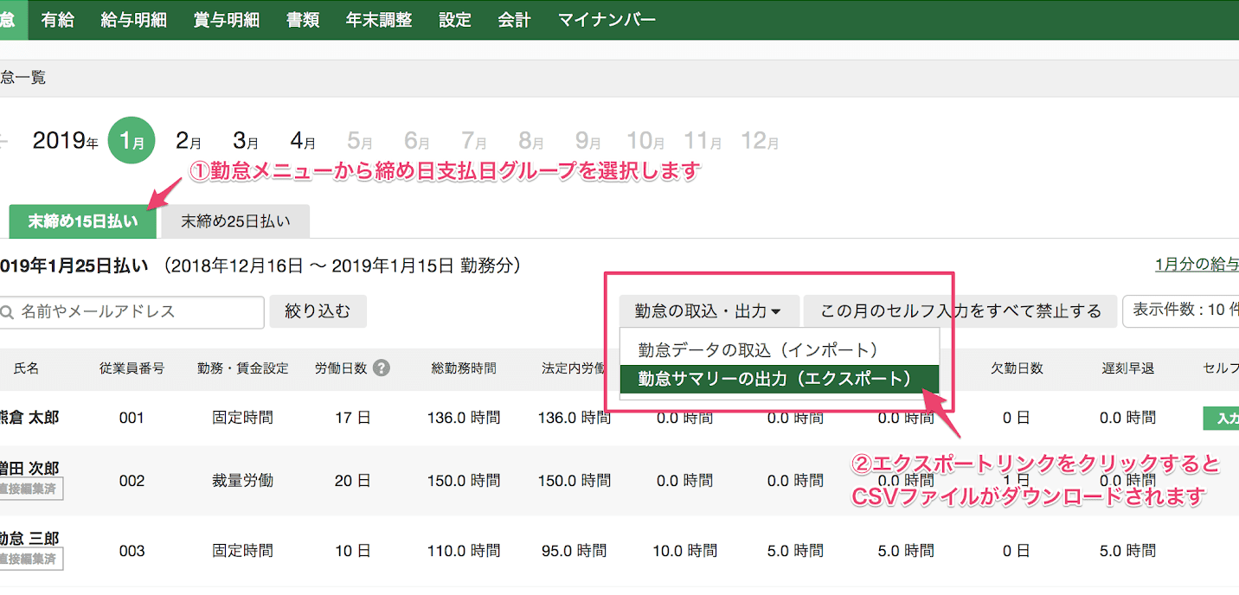The height and width of the screenshot is (595, 1239).
Task: Click the 総勤務時間 column header
Action: (x=464, y=368)
